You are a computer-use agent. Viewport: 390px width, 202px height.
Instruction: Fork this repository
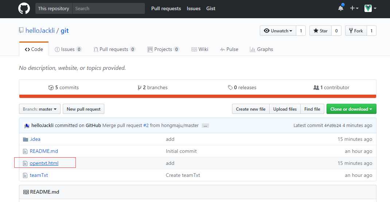click(x=355, y=31)
